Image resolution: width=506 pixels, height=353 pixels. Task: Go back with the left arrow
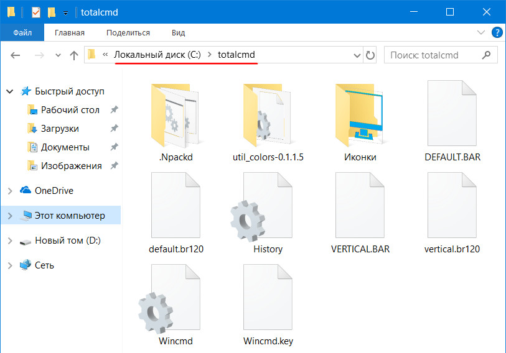point(15,55)
